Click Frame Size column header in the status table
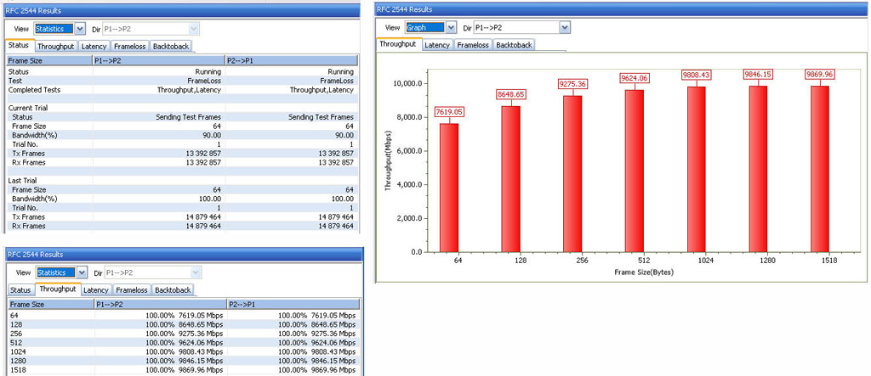 (48, 61)
